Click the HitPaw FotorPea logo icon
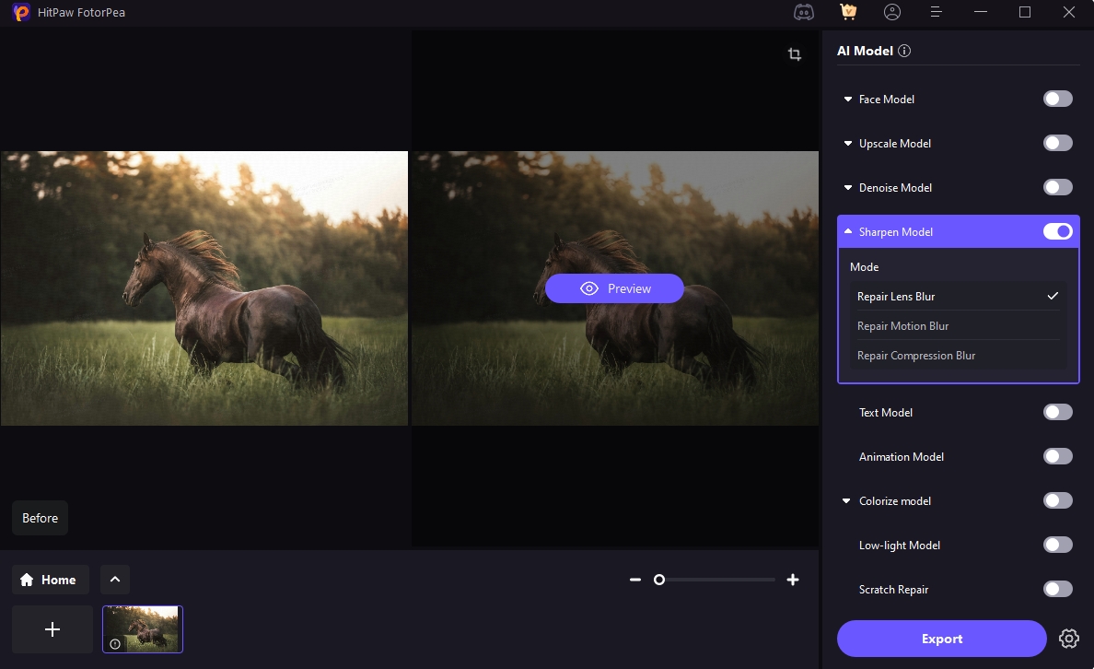The image size is (1094, 669). [21, 12]
